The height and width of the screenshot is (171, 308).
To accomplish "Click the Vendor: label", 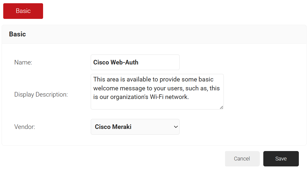I will click(24, 127).
